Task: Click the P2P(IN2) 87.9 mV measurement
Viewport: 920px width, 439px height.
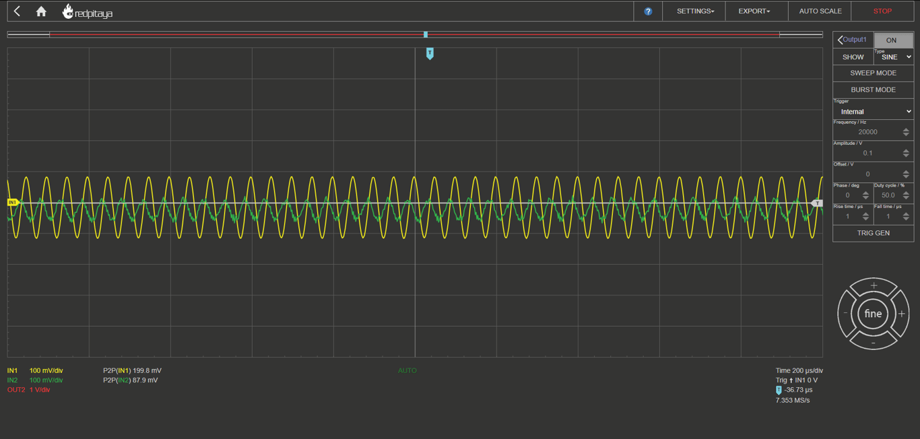Action: 131,380
